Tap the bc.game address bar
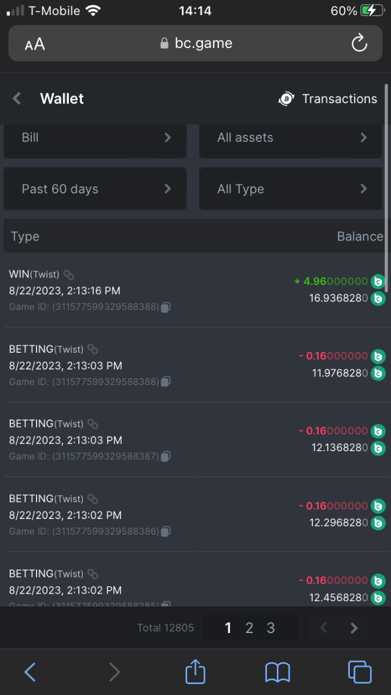391x695 pixels. coord(196,43)
